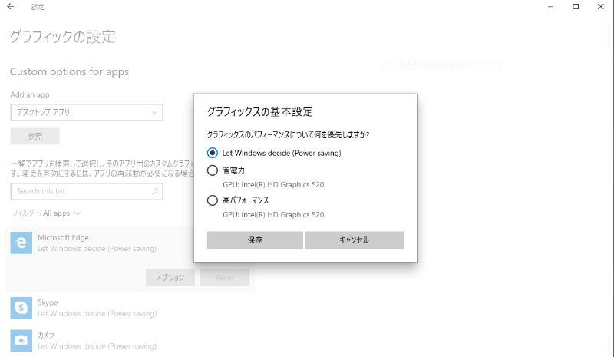Click the 参照 (Browse) button

[x=35, y=136]
